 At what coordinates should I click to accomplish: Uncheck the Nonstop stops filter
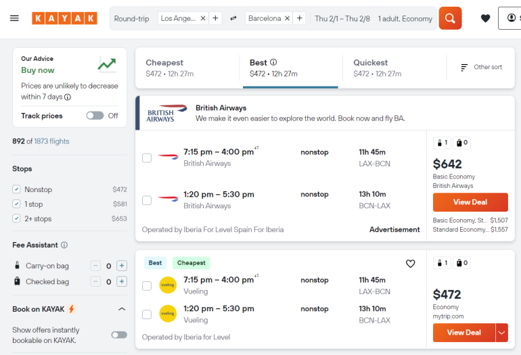[17, 189]
